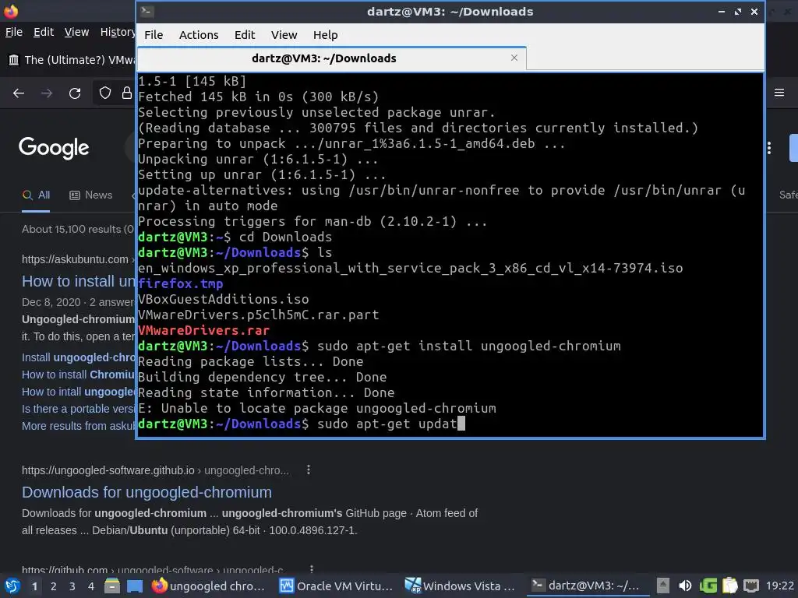798x598 pixels.
Task: Open the terminal View menu
Action: [x=284, y=35]
